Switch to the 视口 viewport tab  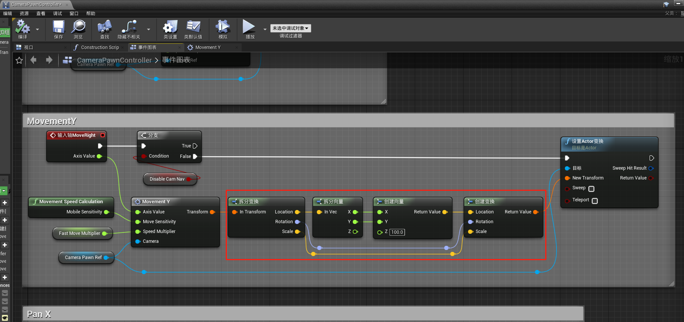(41, 48)
